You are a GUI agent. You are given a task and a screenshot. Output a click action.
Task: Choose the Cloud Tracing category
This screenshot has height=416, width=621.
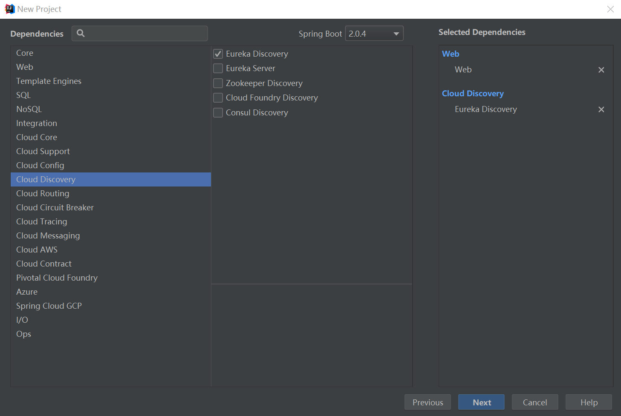111,221
